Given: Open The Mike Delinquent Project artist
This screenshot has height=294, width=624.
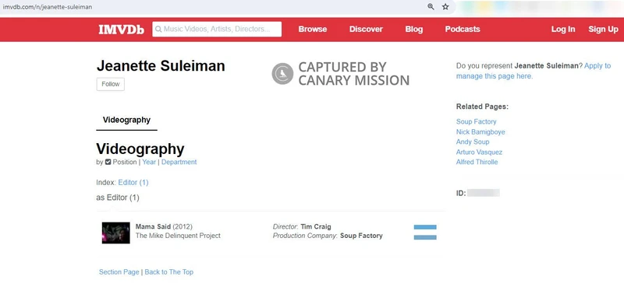Looking at the screenshot, I should 178,236.
